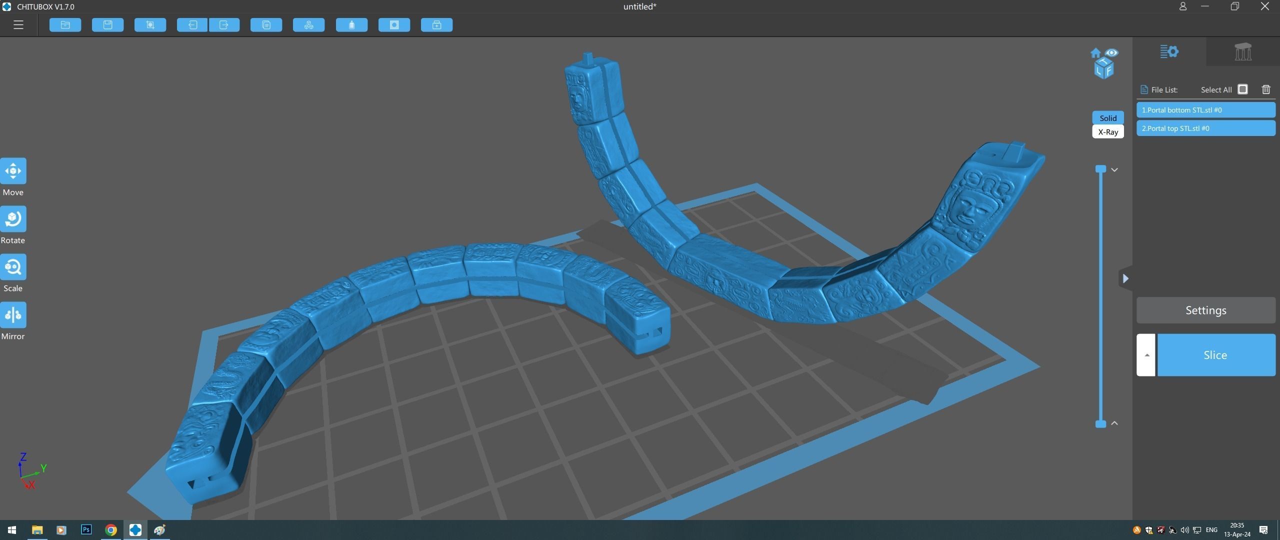Click the top layer slider handle
The height and width of the screenshot is (540, 1280).
click(x=1100, y=169)
